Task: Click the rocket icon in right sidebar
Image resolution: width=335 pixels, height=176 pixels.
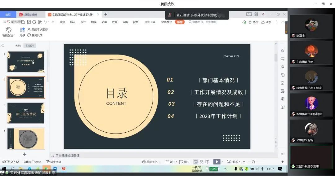Action: [x=282, y=51]
